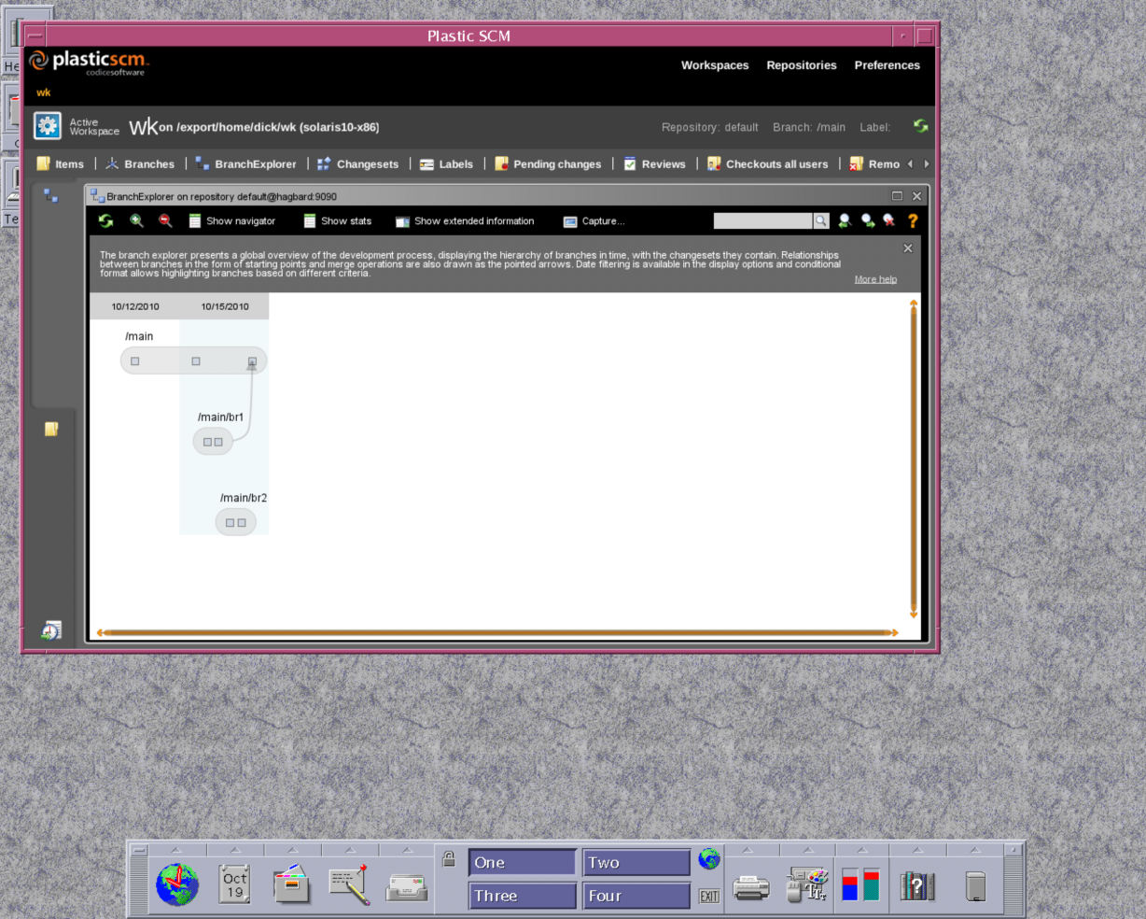
Task: Click the second green-arrow icon after the search button
Action: (x=868, y=220)
